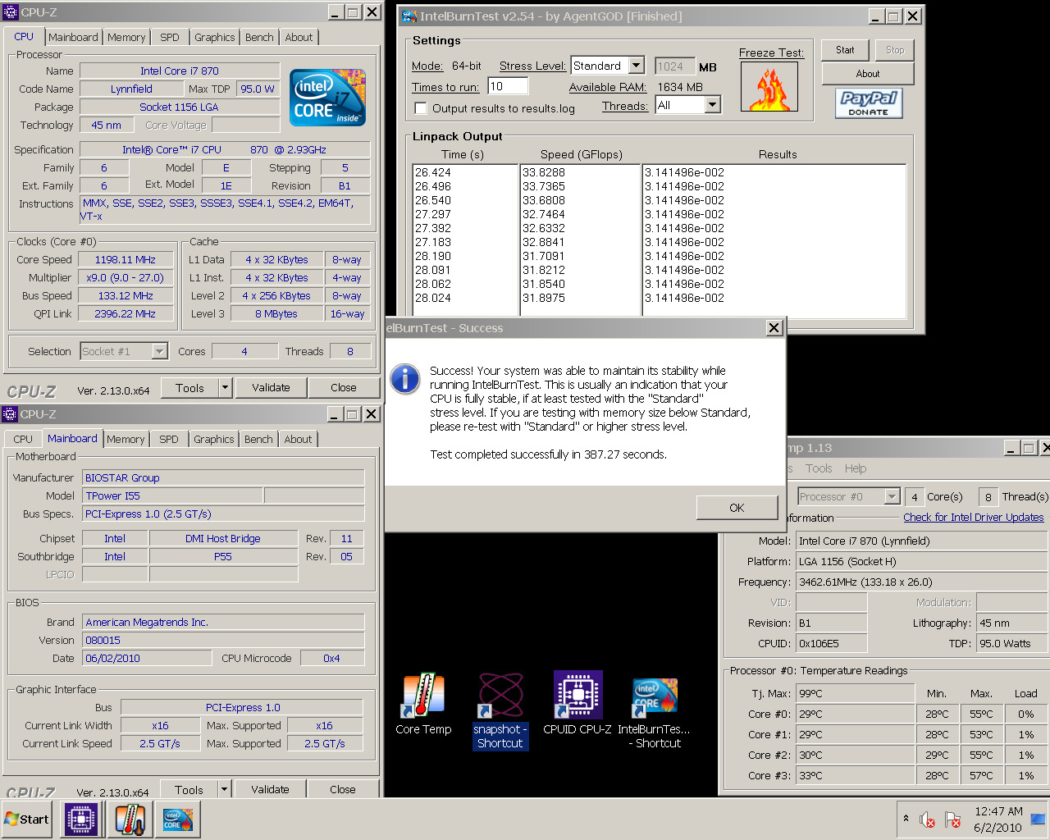The height and width of the screenshot is (840, 1050).
Task: Open the IntelBurnTest Shortcut desktop icon
Action: click(x=654, y=712)
